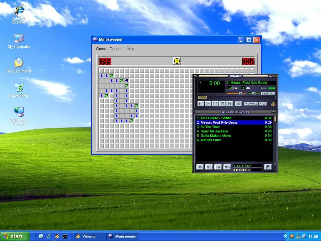Click the Winamp next track button
This screenshot has width=321, height=241.
(230, 104)
